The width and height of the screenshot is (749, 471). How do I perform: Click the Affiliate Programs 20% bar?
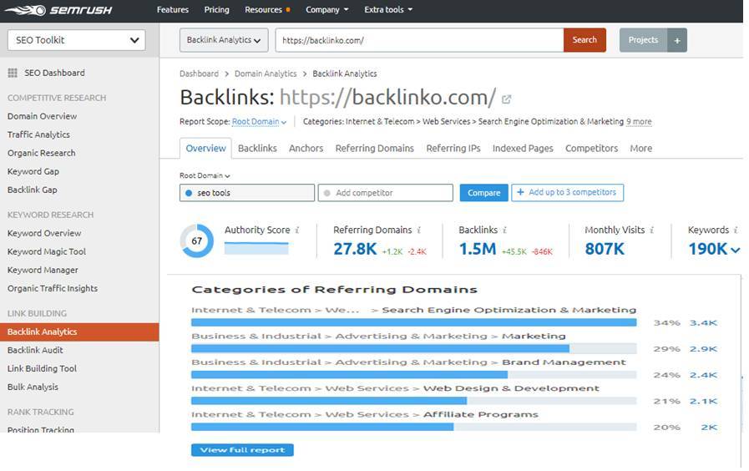(413, 427)
